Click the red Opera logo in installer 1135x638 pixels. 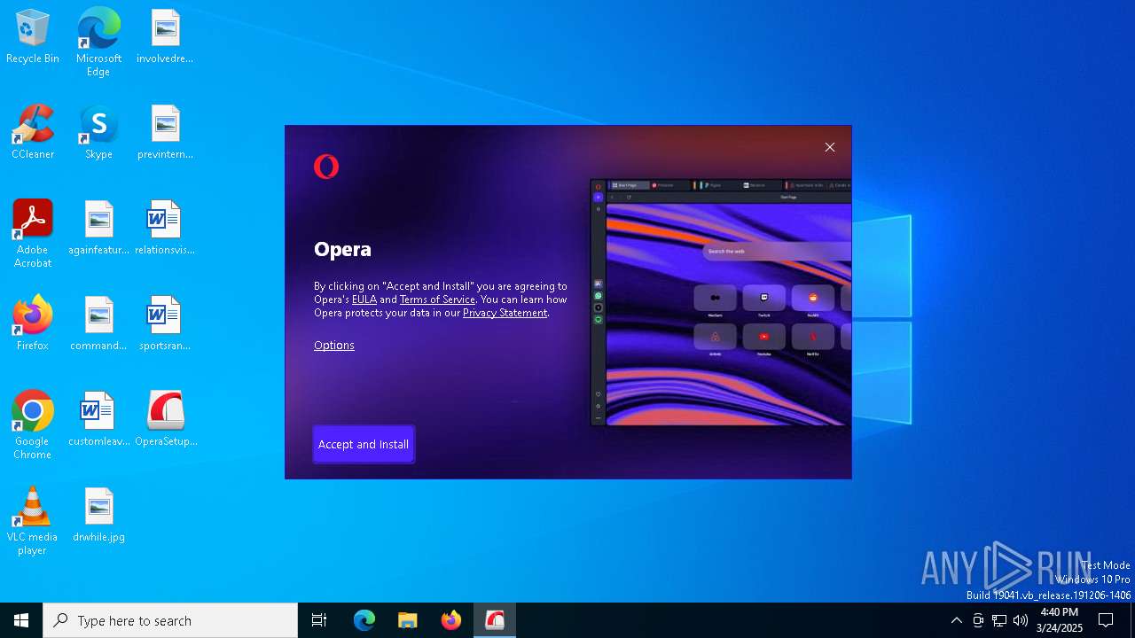(x=326, y=167)
